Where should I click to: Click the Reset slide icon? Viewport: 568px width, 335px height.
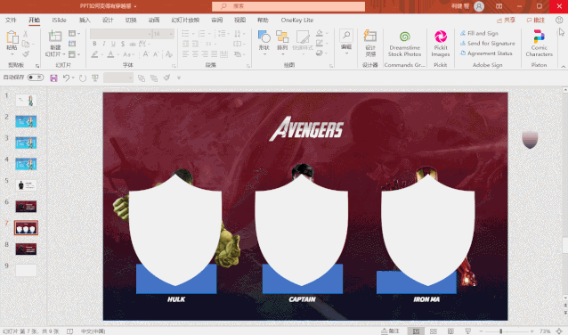click(72, 44)
